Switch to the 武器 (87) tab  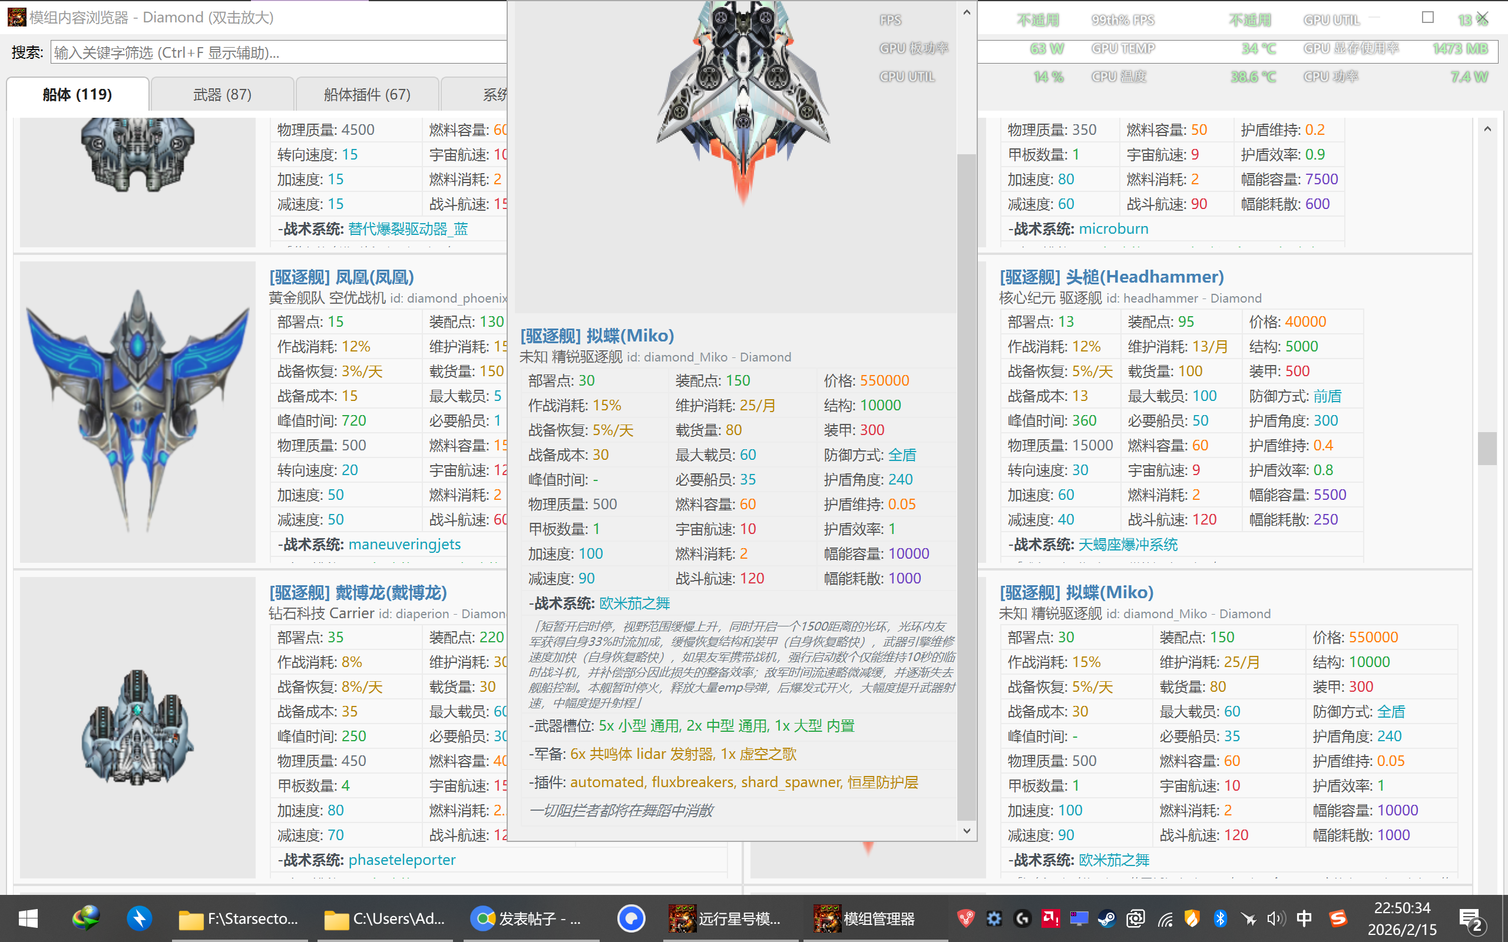tap(221, 94)
